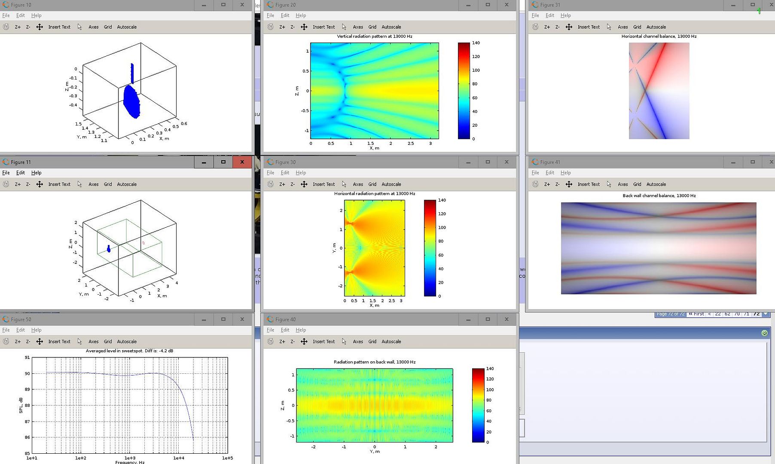
Task: Click the rotate icon in Figure 40
Action: click(270, 341)
